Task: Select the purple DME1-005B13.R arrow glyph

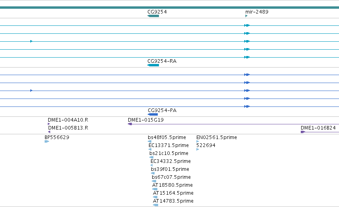Action: (49, 132)
